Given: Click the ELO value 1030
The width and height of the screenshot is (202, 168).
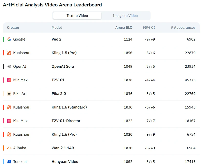Looking at the screenshot, I should coord(128,107).
